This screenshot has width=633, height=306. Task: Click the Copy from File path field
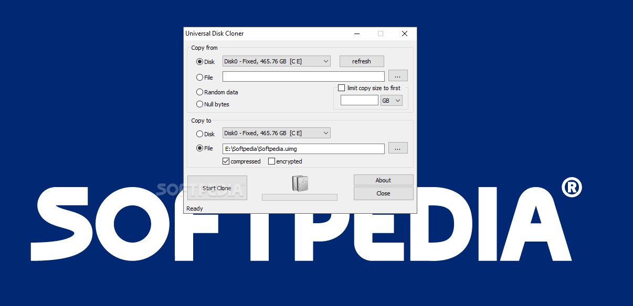tap(303, 76)
